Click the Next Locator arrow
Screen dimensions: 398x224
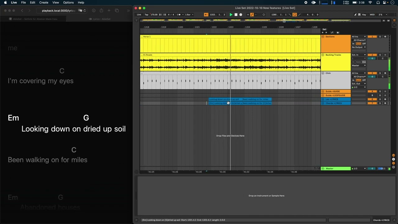point(326,33)
